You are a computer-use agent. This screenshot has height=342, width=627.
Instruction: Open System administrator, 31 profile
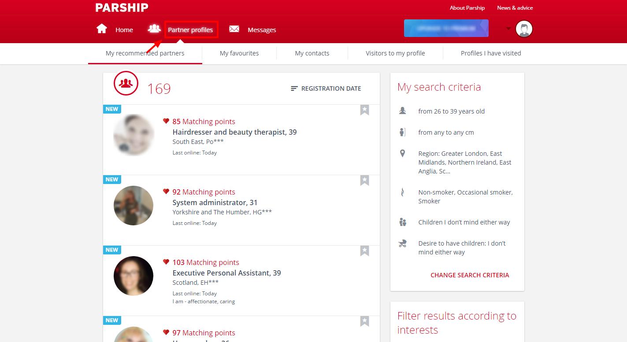point(215,202)
